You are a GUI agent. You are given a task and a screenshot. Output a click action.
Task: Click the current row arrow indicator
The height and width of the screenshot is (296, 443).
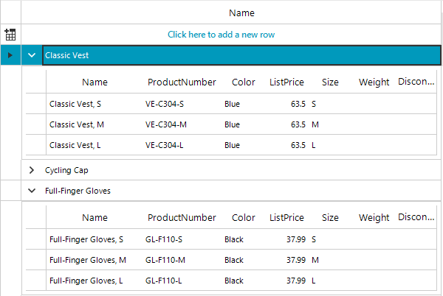[x=10, y=55]
